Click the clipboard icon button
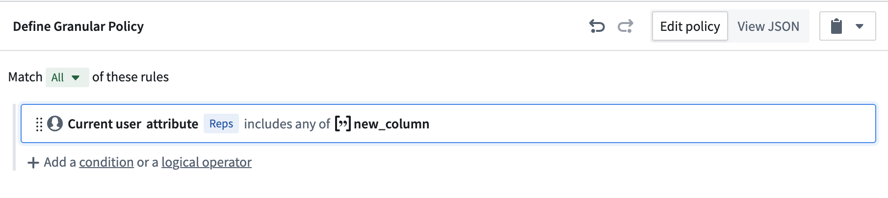Viewport: 888px width, 198px height. (836, 26)
